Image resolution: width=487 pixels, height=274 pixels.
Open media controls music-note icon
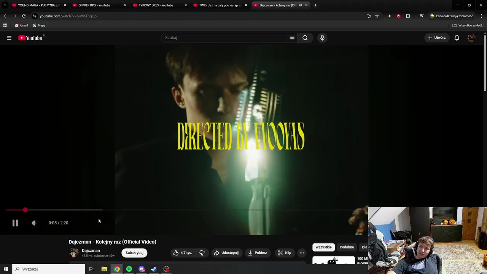pos(422,16)
